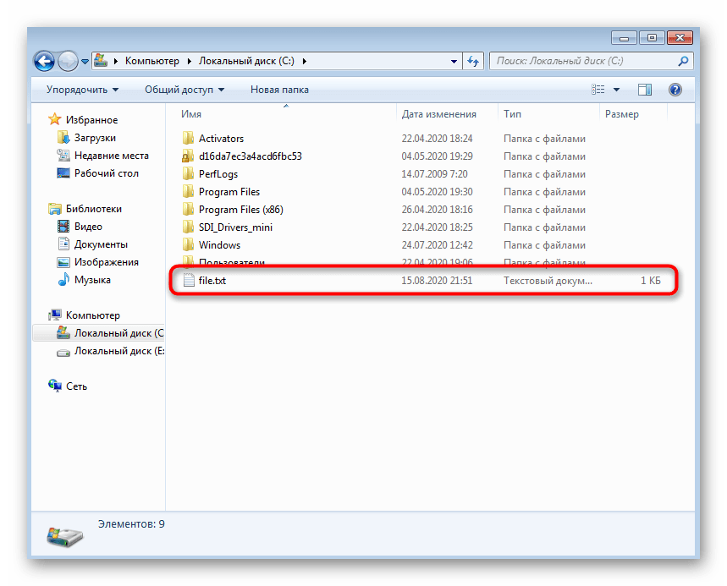Open the Windows folder
727x586 pixels.
click(x=219, y=245)
